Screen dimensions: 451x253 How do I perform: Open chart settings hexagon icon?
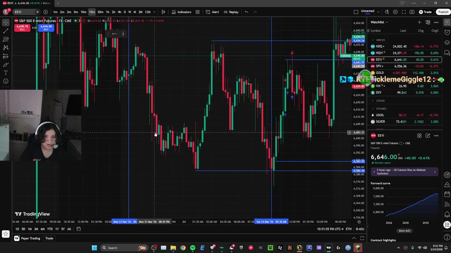tap(395, 12)
